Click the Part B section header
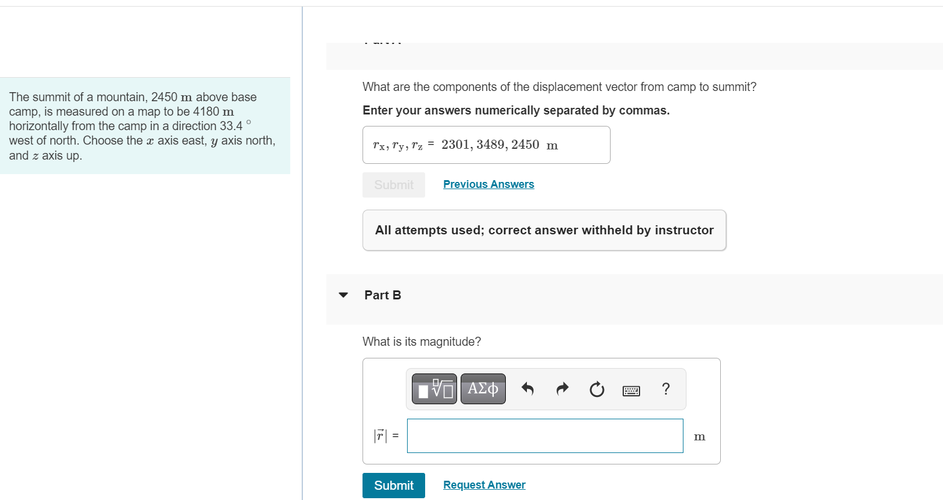Image resolution: width=943 pixels, height=500 pixels. pos(635,295)
